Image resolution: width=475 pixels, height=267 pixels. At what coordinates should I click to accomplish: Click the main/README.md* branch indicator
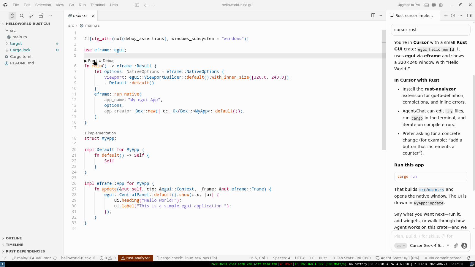pyautogui.click(x=31, y=258)
